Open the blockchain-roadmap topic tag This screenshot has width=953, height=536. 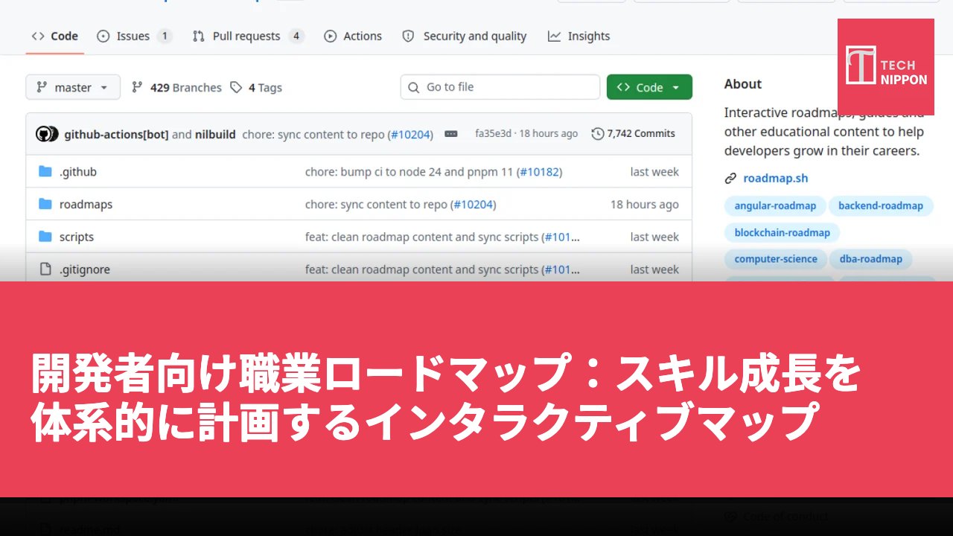782,233
